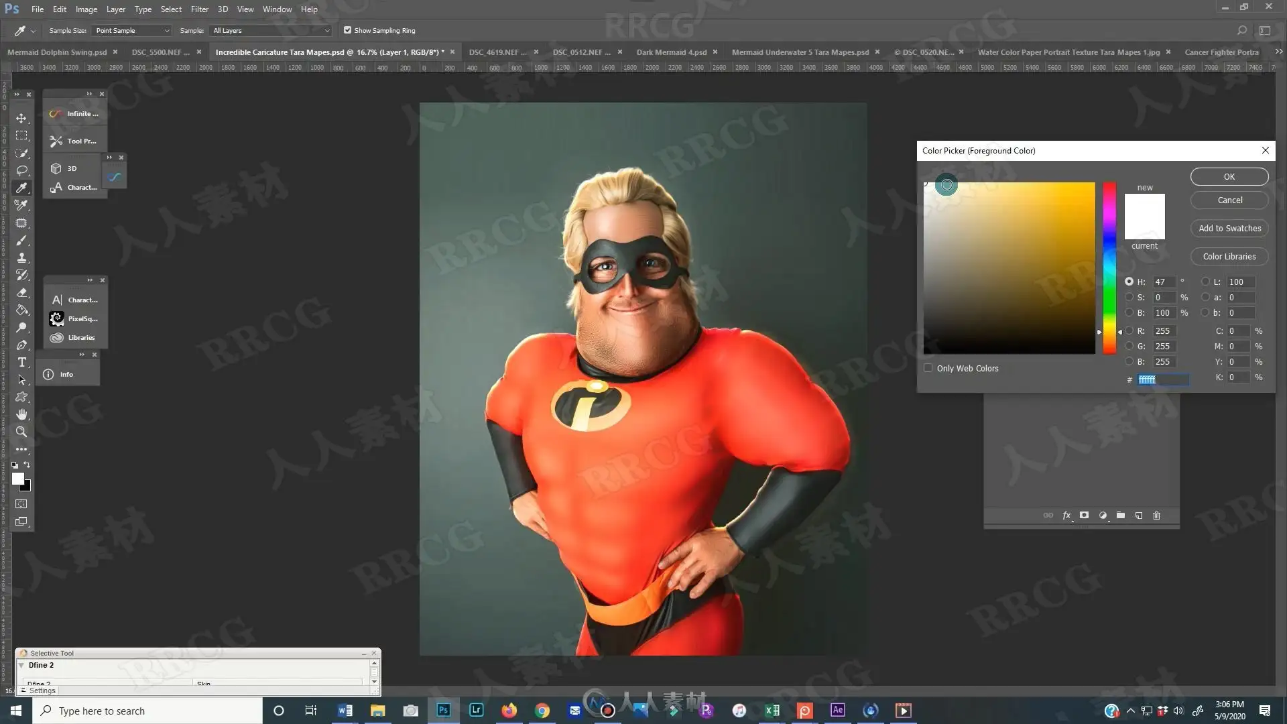Click Cancel in the Color Picker
1287x724 pixels.
tap(1229, 200)
